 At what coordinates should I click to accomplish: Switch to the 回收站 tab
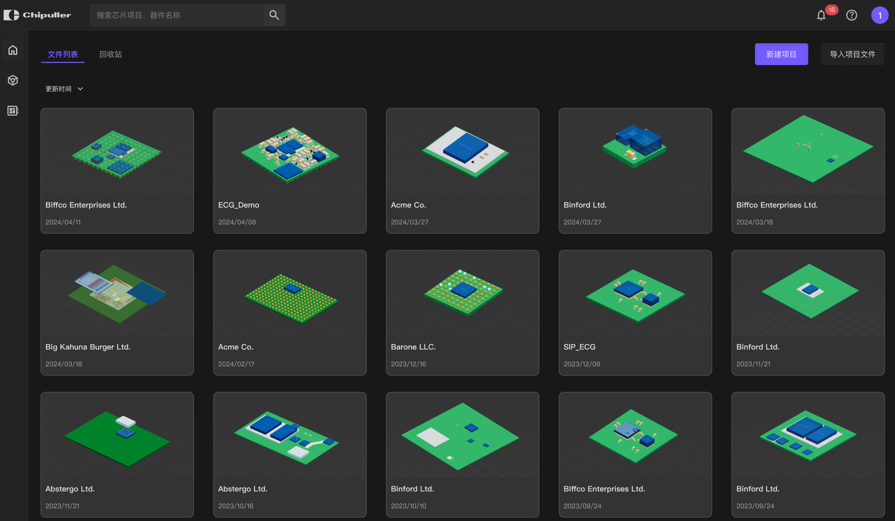(x=111, y=54)
